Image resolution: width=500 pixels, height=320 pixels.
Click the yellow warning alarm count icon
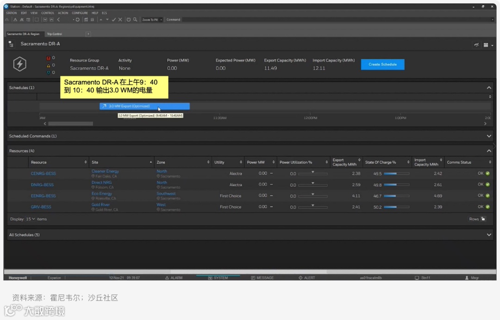pyautogui.click(x=49, y=65)
